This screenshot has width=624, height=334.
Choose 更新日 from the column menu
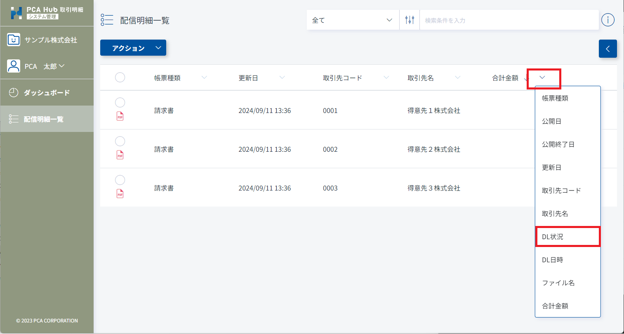[x=567, y=167]
